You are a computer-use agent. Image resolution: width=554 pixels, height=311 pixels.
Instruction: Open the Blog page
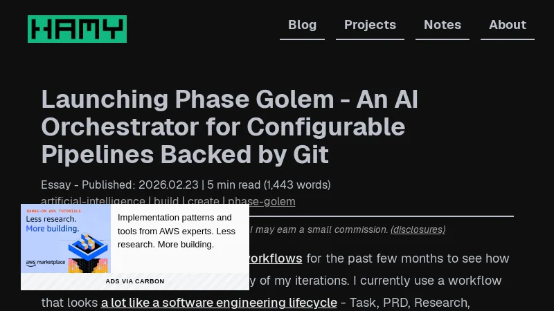coord(302,25)
